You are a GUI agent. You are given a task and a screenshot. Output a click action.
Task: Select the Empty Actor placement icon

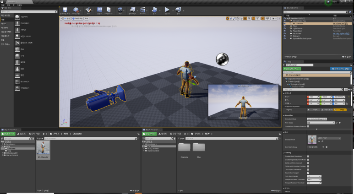pyautogui.click(x=17, y=17)
